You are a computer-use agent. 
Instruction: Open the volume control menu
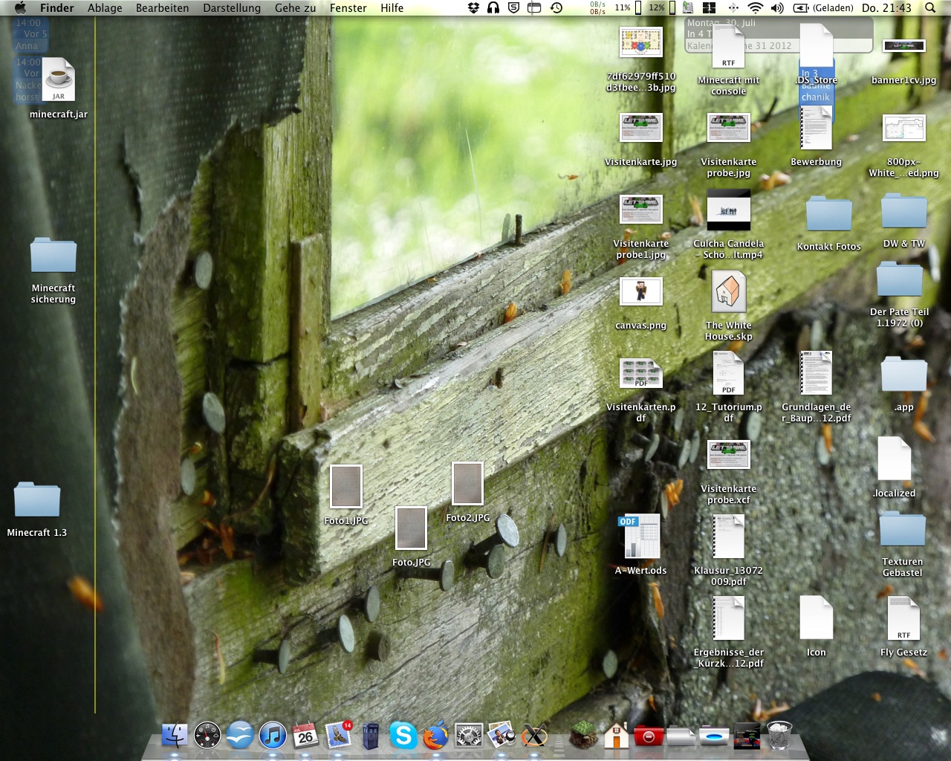777,7
